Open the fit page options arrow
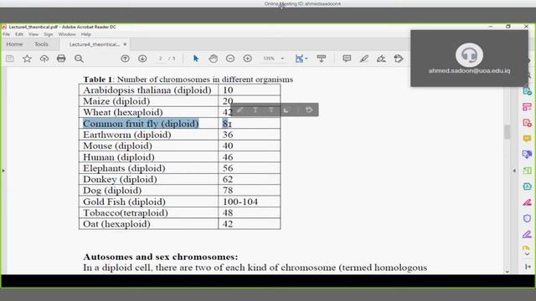This screenshot has width=536, height=301. pos(307,59)
